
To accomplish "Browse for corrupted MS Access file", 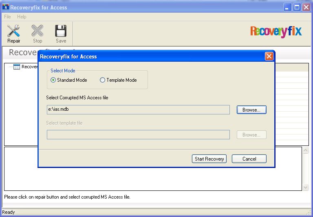I will click(x=251, y=110).
